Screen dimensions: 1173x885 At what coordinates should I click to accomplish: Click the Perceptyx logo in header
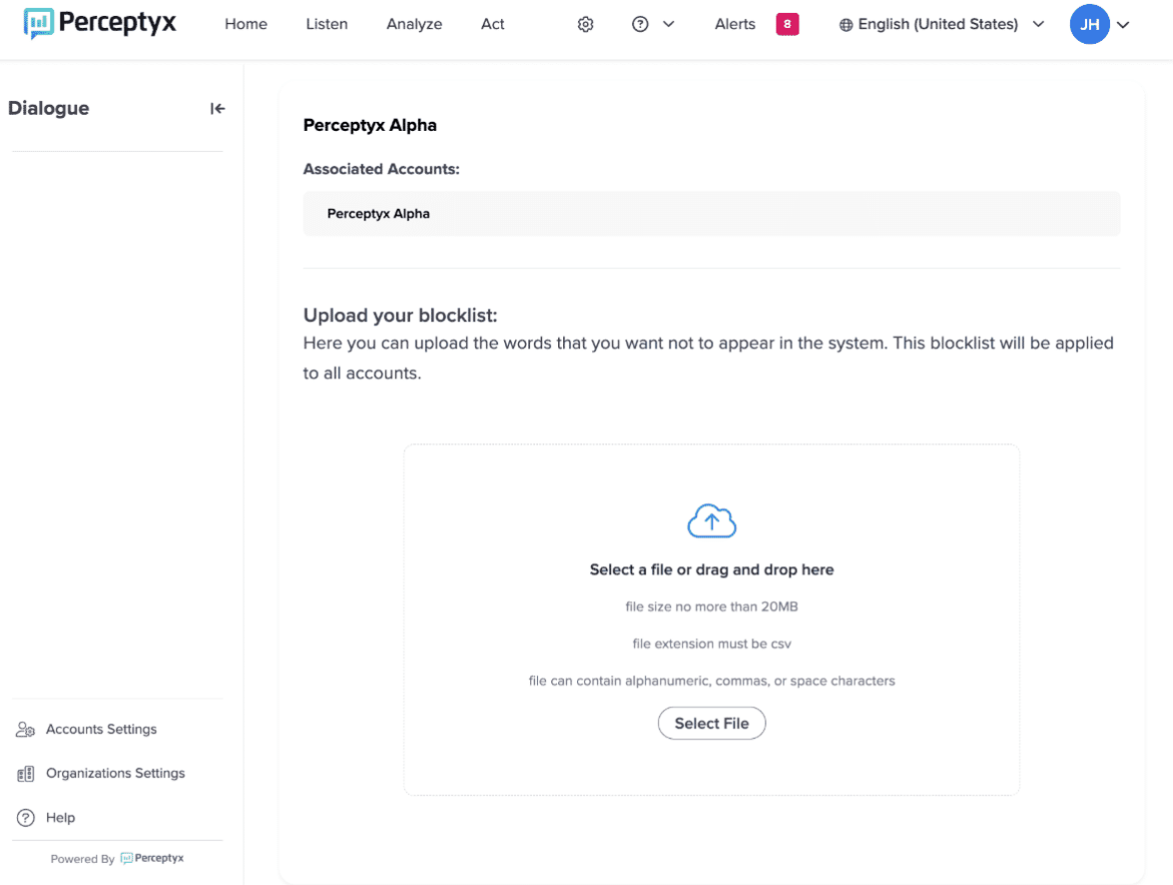tap(100, 23)
